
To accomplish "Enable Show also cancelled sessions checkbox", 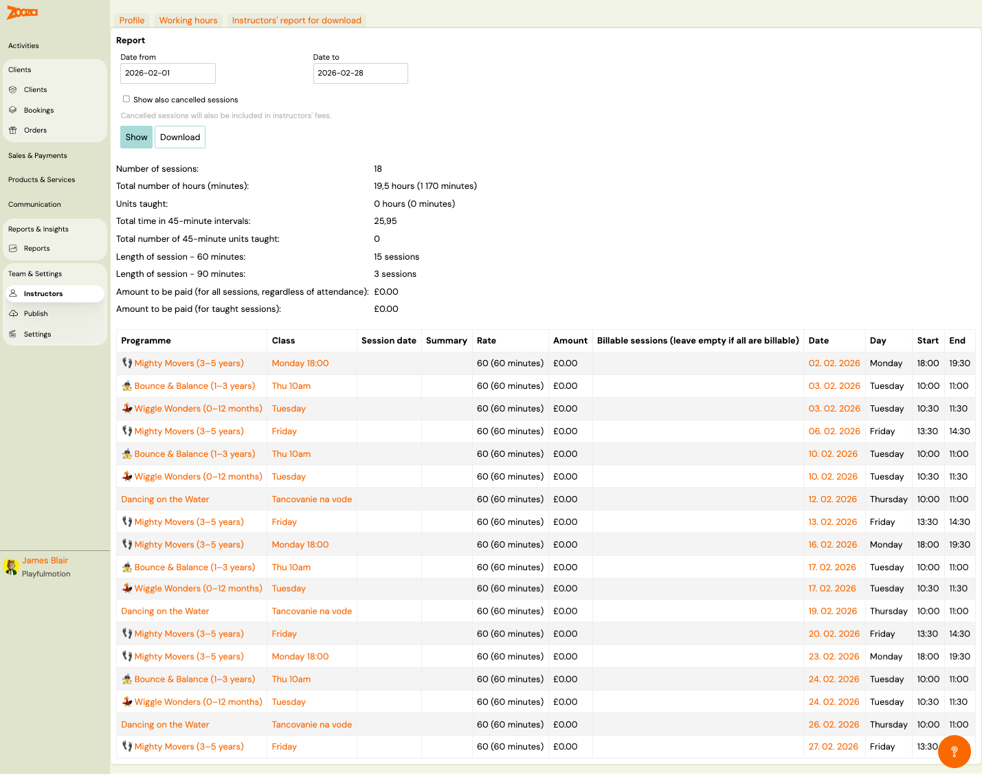I will [x=126, y=99].
